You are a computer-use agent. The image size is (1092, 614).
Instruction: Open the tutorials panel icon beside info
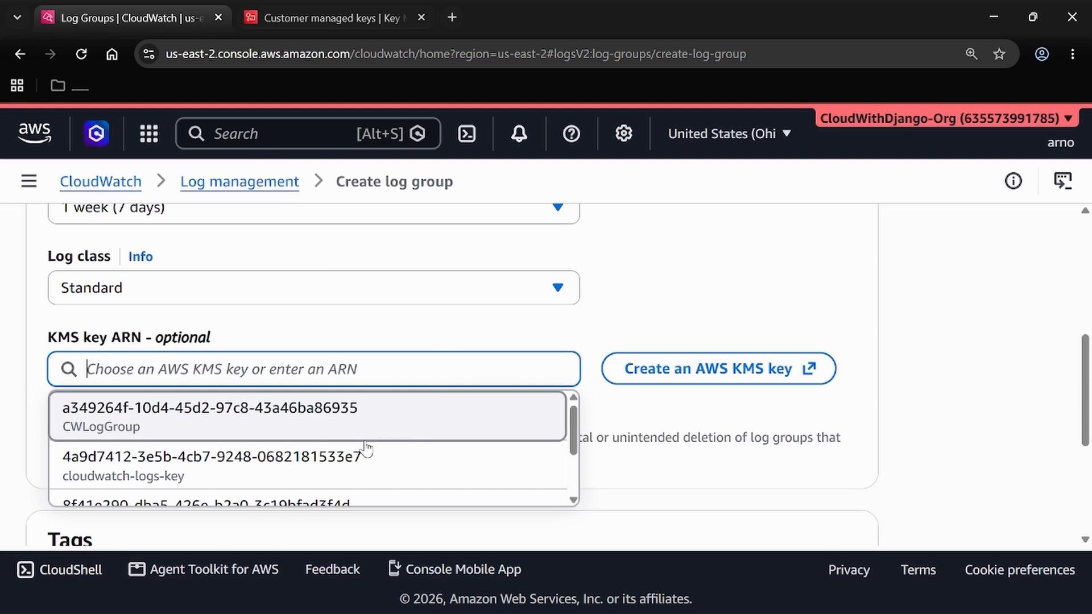point(1063,181)
